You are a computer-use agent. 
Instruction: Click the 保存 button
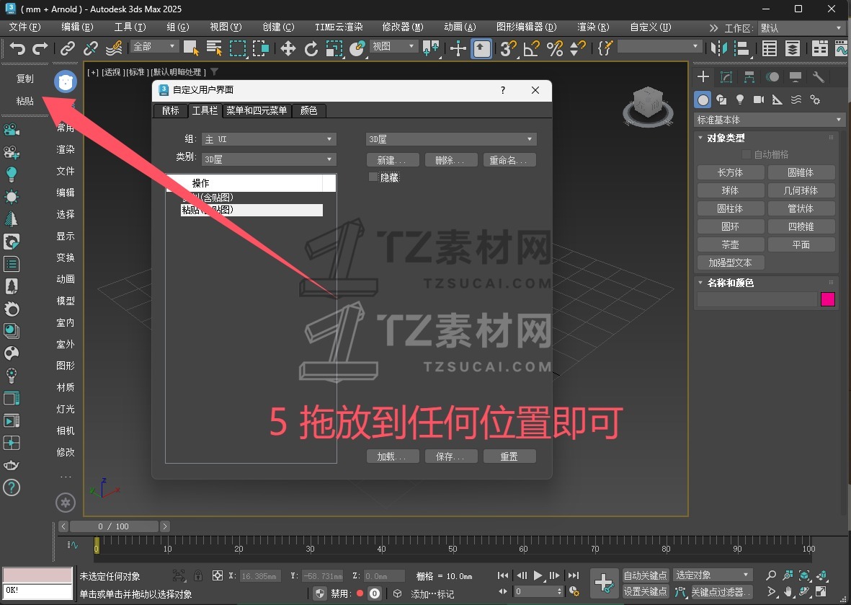click(x=451, y=456)
